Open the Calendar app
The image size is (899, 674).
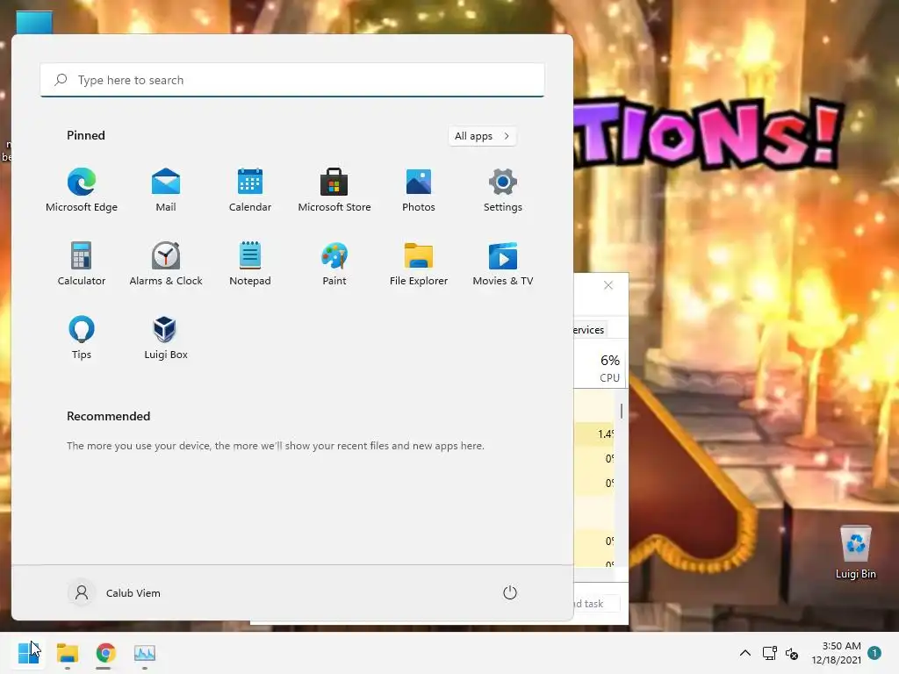coord(250,190)
